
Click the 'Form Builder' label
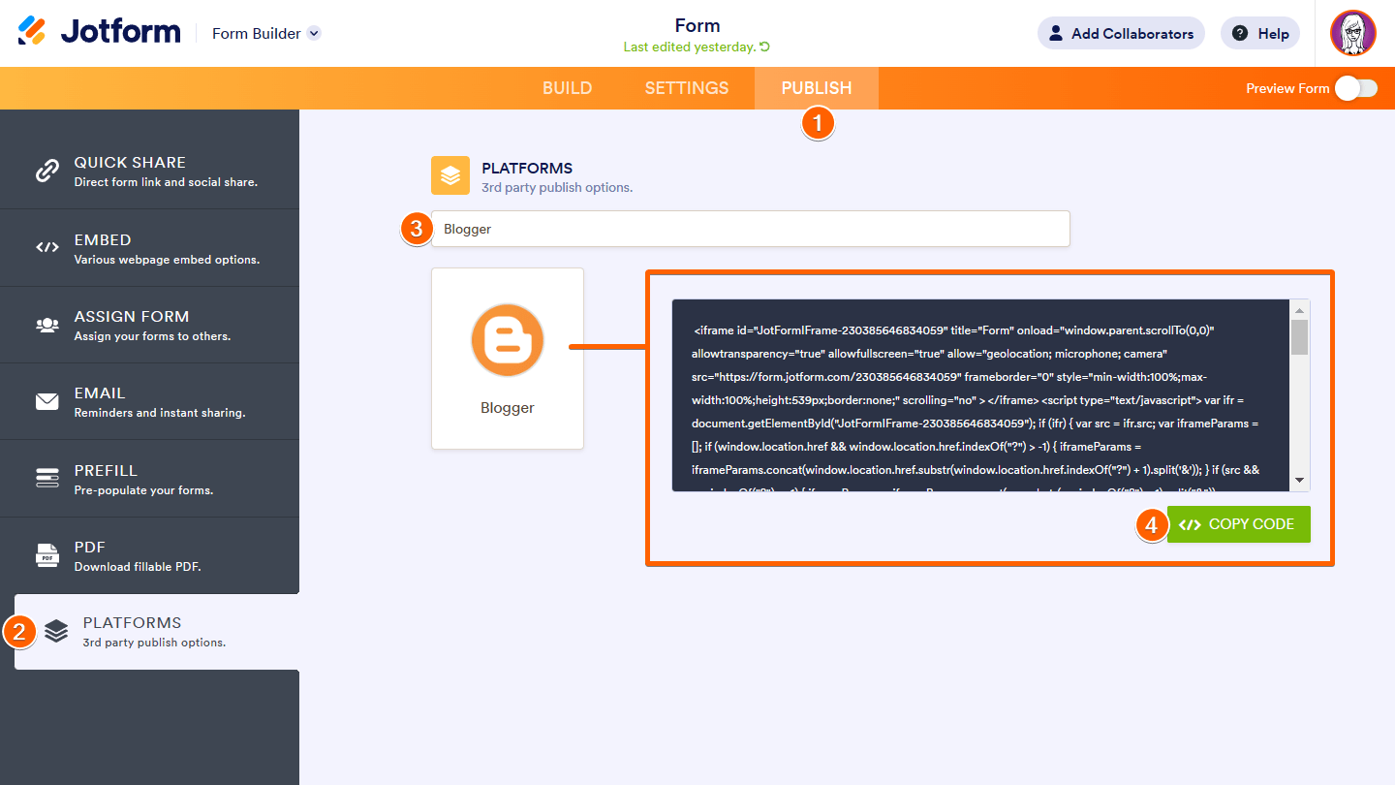257,33
